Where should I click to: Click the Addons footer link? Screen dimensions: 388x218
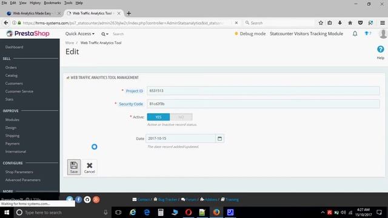point(209,199)
